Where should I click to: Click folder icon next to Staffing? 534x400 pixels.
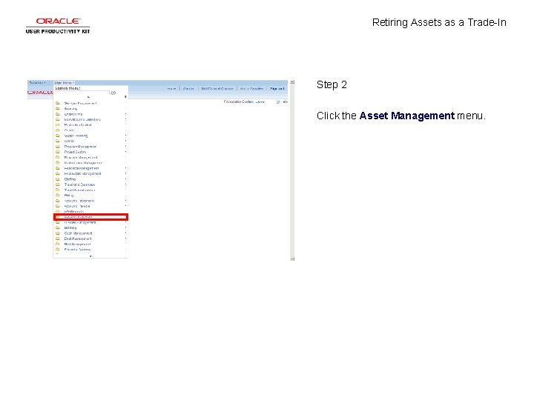58,179
